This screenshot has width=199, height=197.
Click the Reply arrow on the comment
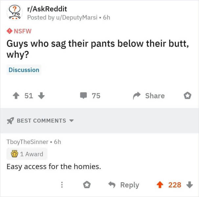112,185
